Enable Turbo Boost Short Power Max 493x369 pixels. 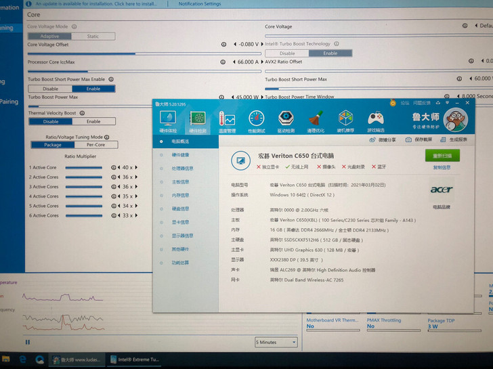93,89
